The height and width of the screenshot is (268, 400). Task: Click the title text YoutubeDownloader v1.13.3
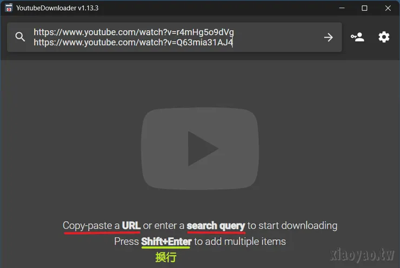[57, 8]
